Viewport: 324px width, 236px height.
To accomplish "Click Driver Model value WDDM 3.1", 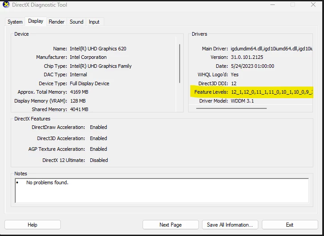I will [x=242, y=101].
